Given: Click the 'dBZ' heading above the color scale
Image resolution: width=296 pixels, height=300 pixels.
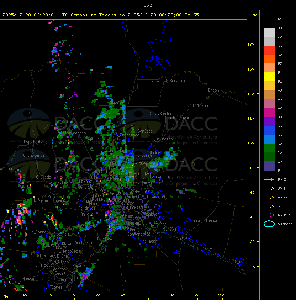Looking at the screenshot, I should (x=277, y=19).
